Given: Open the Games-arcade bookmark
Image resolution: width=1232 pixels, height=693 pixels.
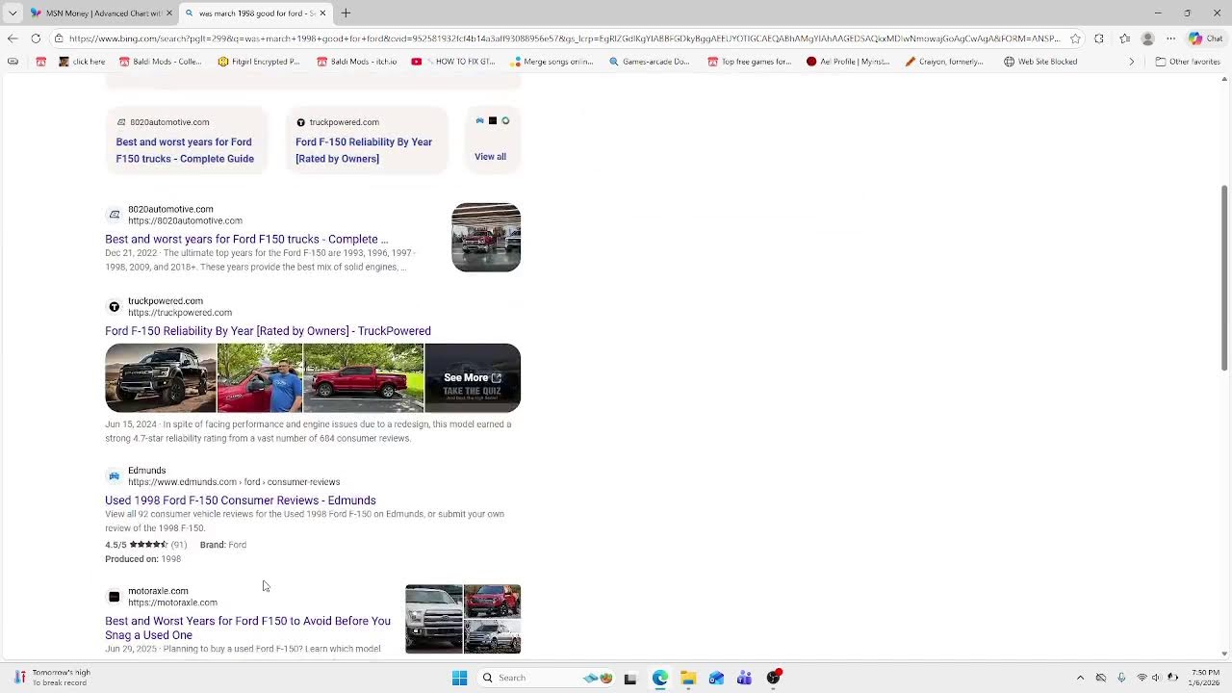Looking at the screenshot, I should point(650,62).
